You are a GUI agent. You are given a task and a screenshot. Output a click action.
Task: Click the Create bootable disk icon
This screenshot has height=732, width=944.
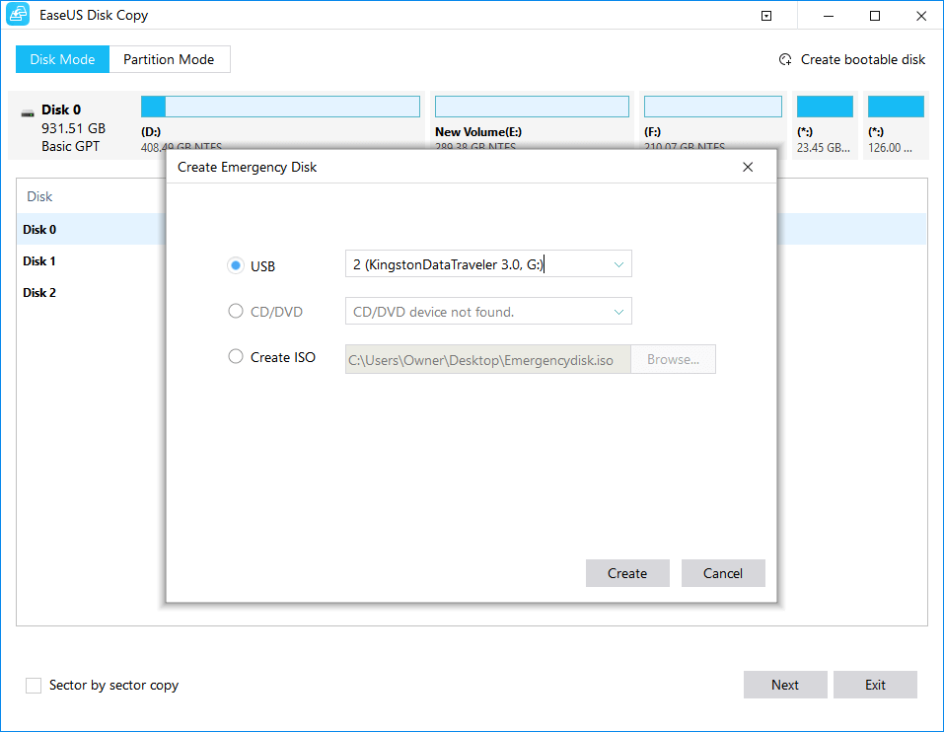[785, 60]
